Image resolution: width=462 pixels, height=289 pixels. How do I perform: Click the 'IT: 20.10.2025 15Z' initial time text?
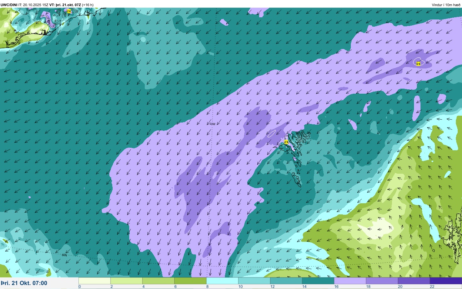pos(33,5)
